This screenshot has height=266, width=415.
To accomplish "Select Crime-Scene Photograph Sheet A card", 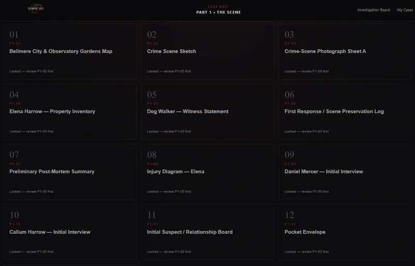I will point(345,52).
